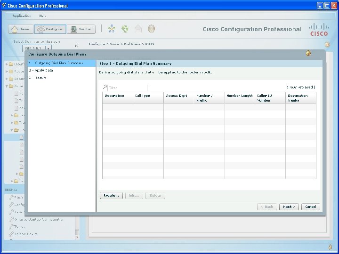The image size is (339, 254).
Task: Switch to the Configure view
Action: (x=50, y=29)
